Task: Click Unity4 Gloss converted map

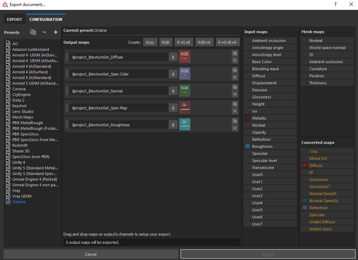Action: [327, 229]
